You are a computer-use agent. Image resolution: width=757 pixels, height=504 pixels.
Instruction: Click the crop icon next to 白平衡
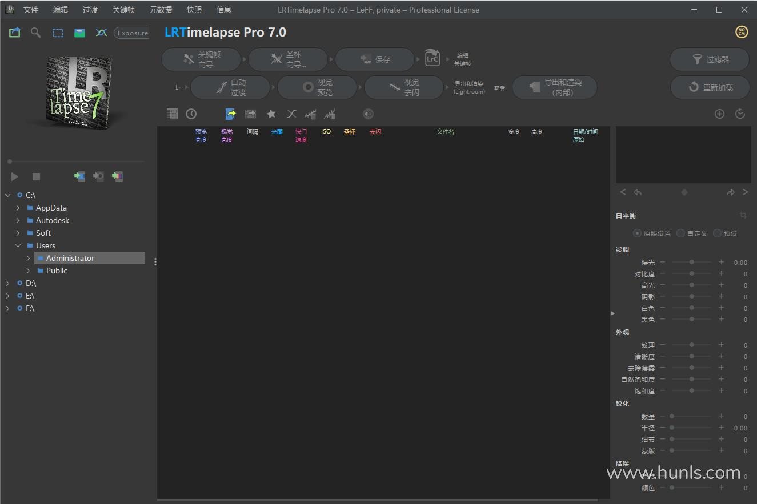tap(743, 215)
